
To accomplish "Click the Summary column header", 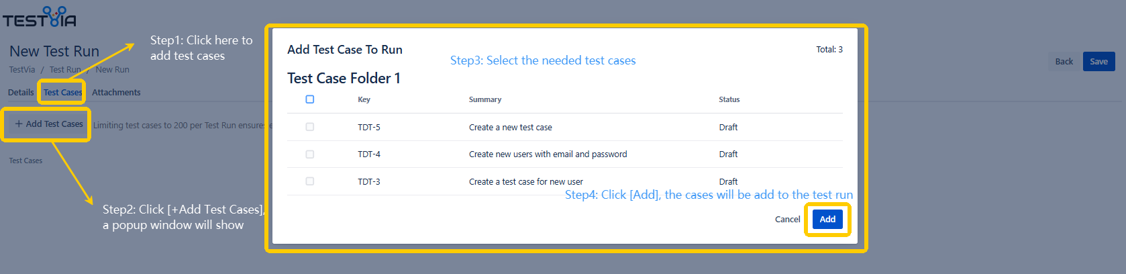I will [x=485, y=100].
